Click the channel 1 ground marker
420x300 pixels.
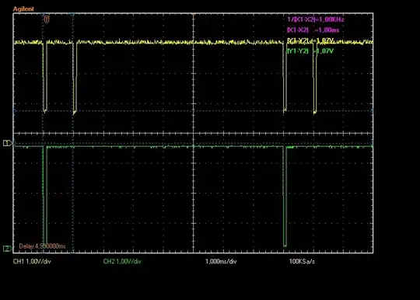pos(7,143)
